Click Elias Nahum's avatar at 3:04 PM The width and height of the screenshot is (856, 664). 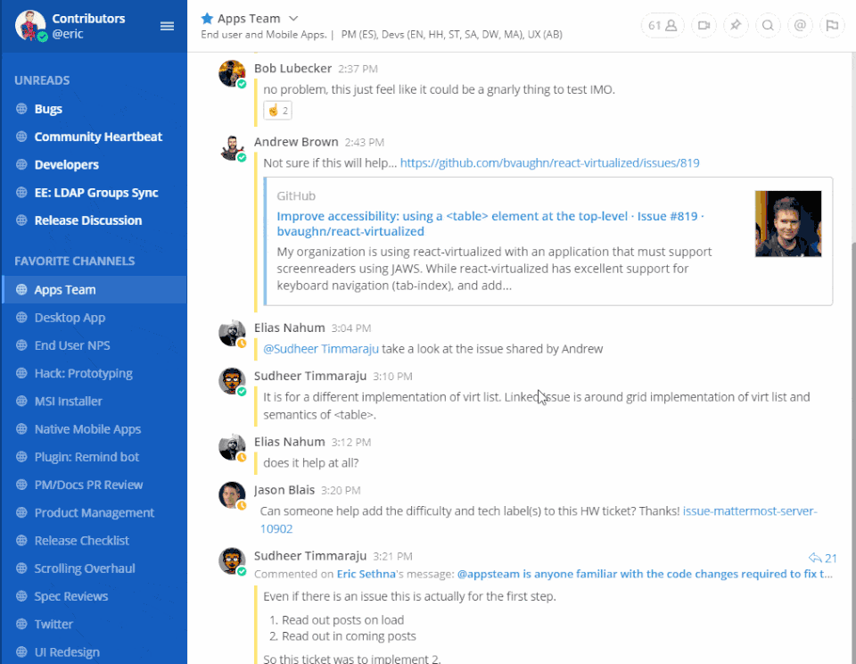(232, 333)
